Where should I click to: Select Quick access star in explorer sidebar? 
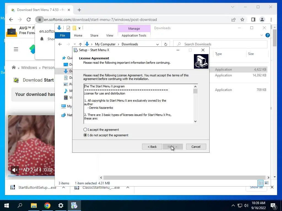(x=64, y=58)
